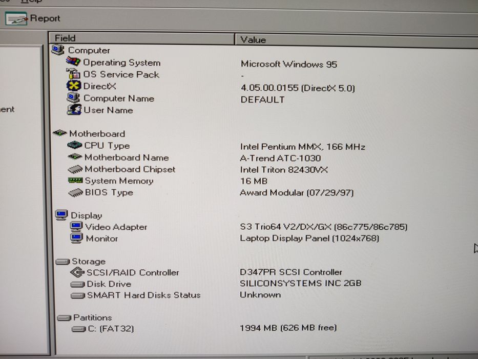Screen dimensions: 478x359
Task: Click the BIOS Type chip icon
Action: tap(76, 192)
